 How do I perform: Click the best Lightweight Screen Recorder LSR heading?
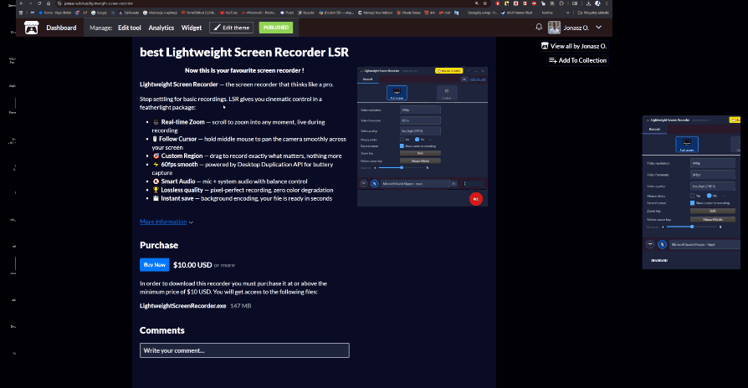click(x=243, y=53)
